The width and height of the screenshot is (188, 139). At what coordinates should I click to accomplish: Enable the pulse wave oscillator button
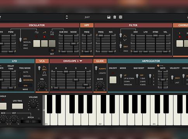(37, 44)
